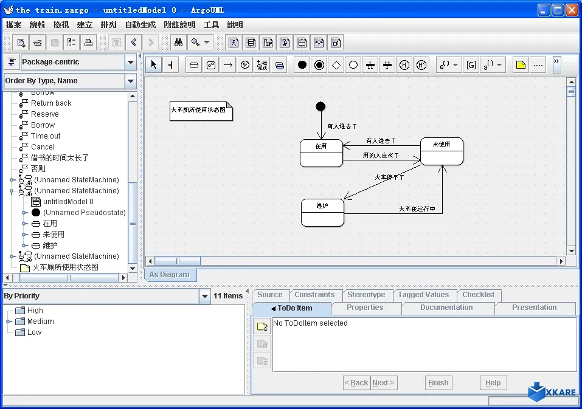Click the Next > button
582x409 pixels.
tap(384, 383)
